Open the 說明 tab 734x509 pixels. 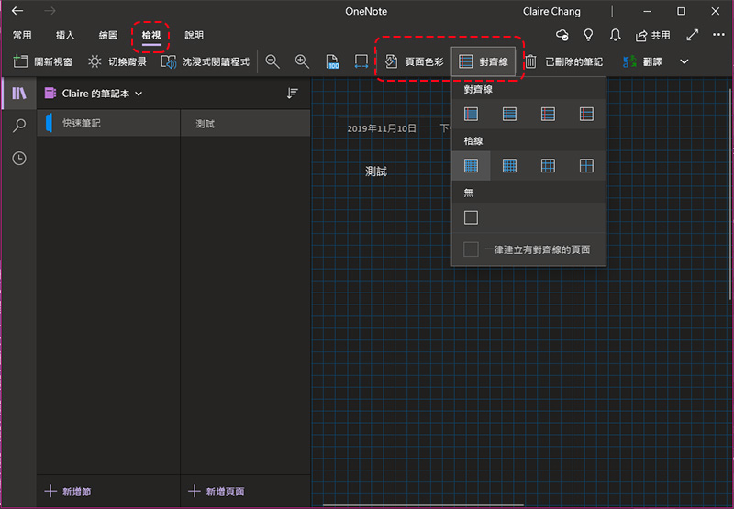coord(194,35)
